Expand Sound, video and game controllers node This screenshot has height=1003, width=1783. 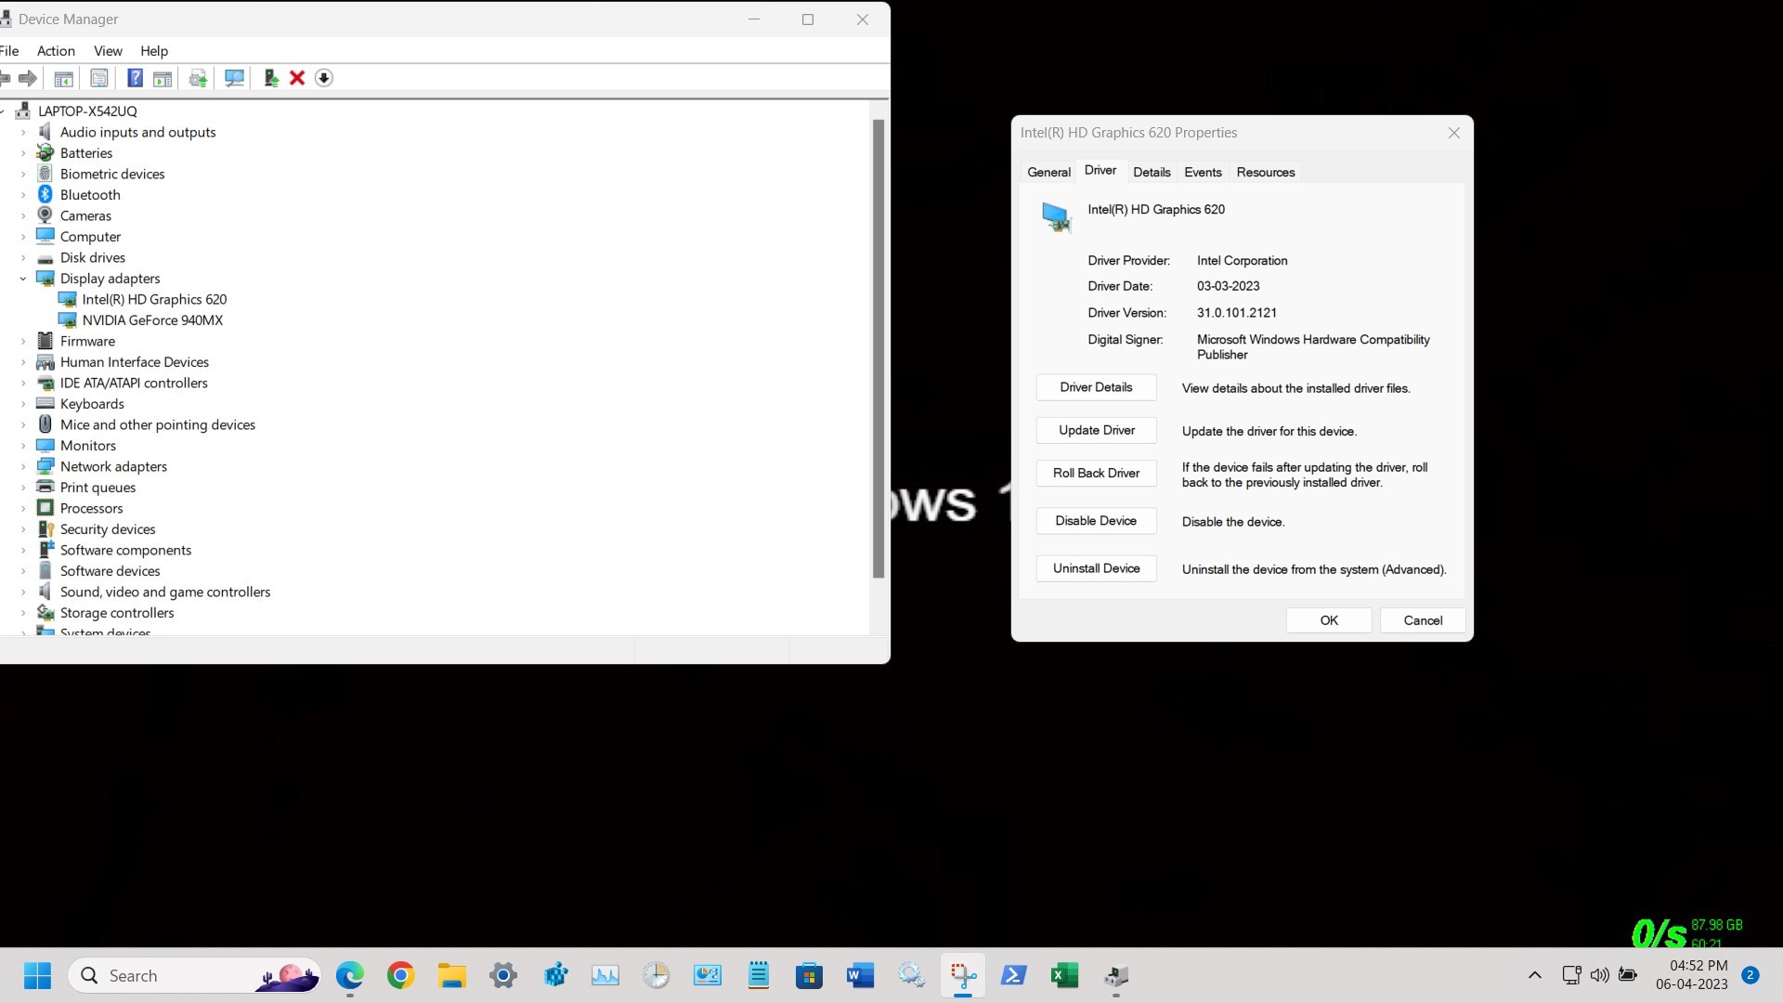[x=23, y=593]
